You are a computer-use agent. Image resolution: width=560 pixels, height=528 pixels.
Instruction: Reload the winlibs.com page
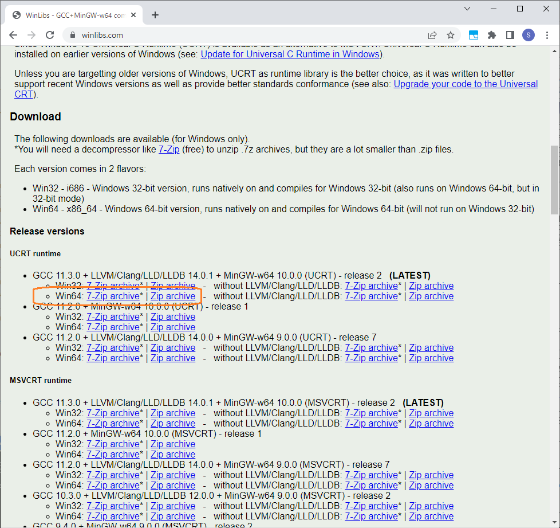(x=50, y=35)
